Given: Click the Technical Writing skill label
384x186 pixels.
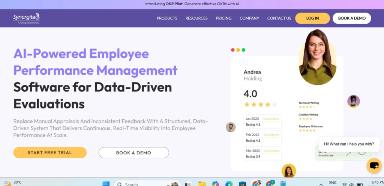Looking at the screenshot, I should pos(309,103).
